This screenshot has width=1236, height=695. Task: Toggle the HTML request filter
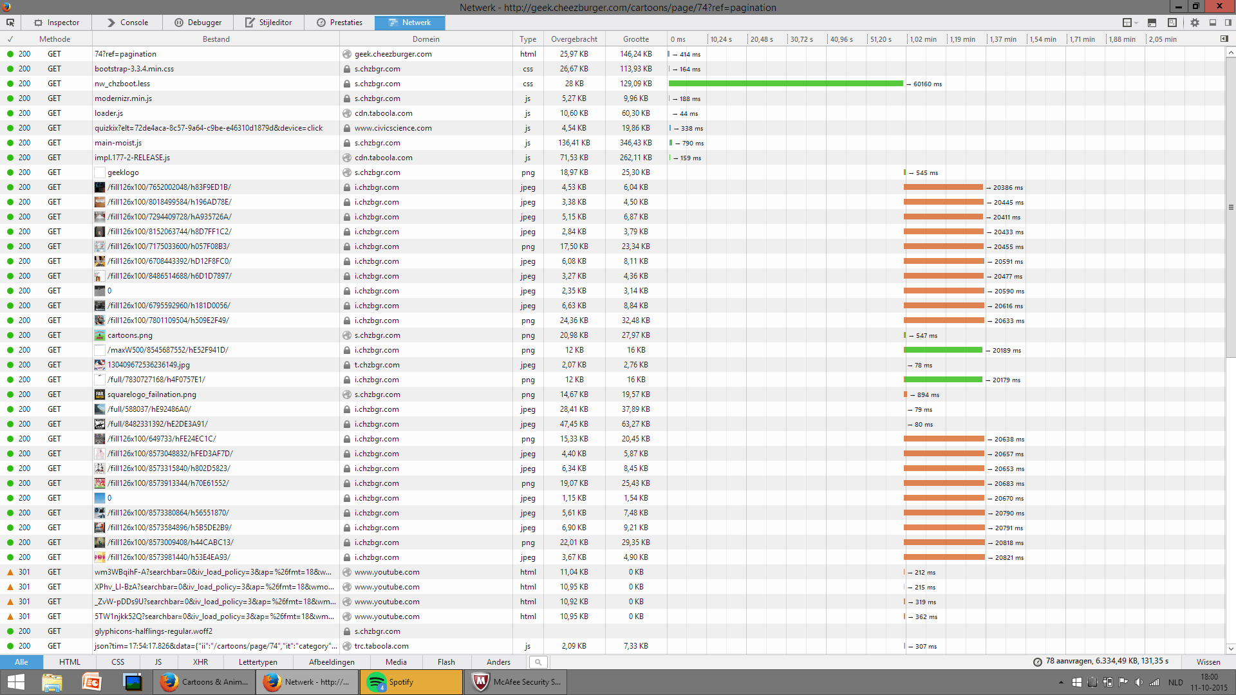click(x=70, y=662)
